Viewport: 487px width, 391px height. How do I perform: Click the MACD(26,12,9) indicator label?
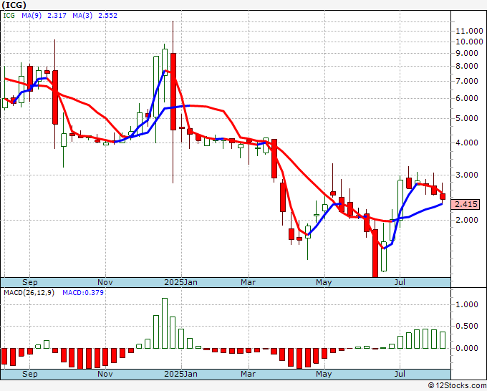pyautogui.click(x=29, y=293)
